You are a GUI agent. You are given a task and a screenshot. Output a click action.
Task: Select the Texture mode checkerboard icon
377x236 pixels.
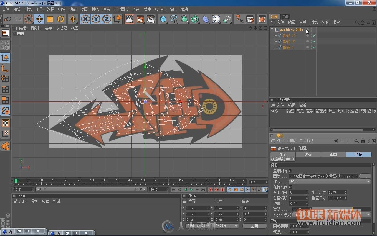pyautogui.click(x=5, y=123)
